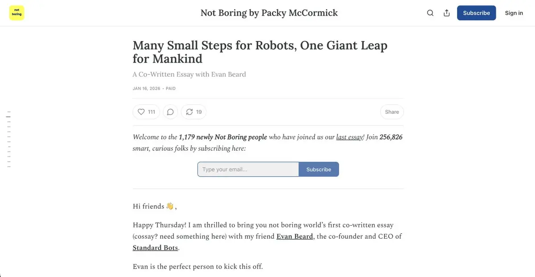
Task: Click 'Not Boring by Packy McCormick' title
Action: click(269, 13)
